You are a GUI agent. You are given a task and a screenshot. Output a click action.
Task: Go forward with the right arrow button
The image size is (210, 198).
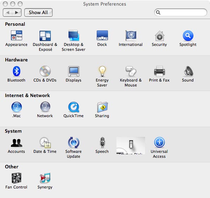tap(17, 12)
